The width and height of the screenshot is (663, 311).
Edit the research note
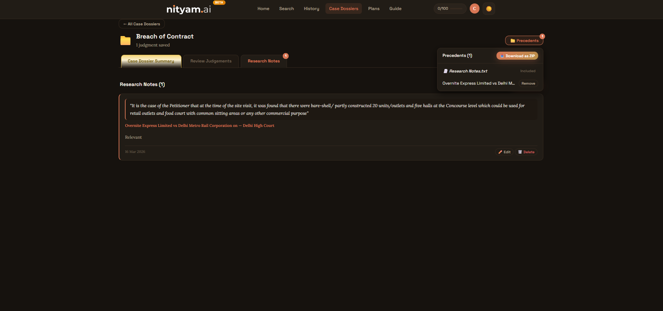504,152
